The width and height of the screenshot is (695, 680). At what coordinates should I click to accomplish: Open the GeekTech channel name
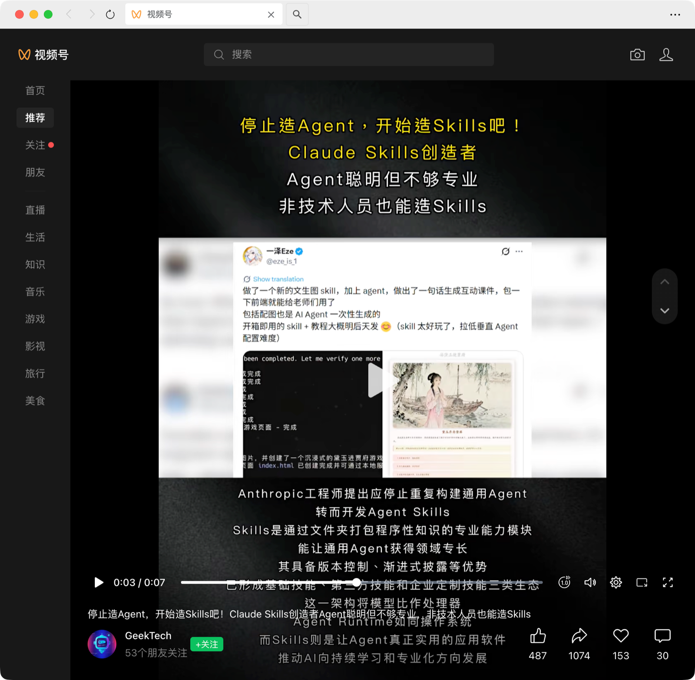pyautogui.click(x=148, y=636)
